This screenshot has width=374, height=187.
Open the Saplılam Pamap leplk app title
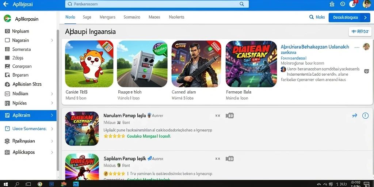pyautogui.click(x=125, y=159)
